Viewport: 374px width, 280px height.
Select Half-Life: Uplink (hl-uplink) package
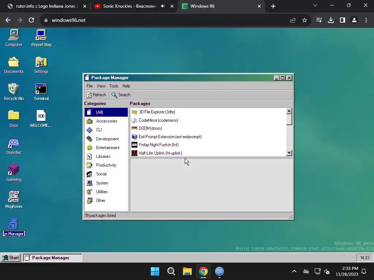209,153
